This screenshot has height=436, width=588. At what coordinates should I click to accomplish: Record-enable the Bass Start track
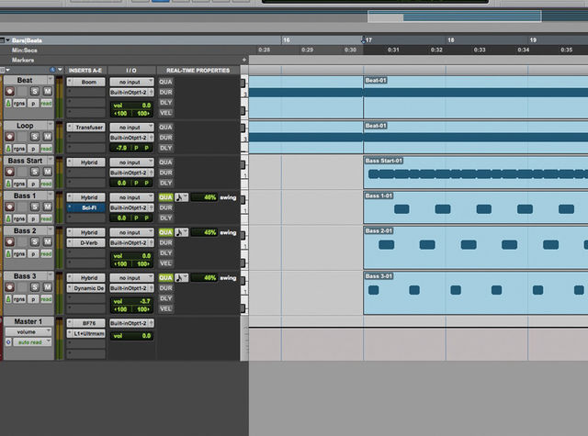pyautogui.click(x=10, y=172)
